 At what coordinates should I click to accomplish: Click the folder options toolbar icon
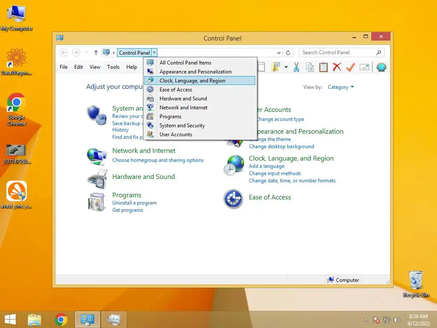click(x=276, y=67)
